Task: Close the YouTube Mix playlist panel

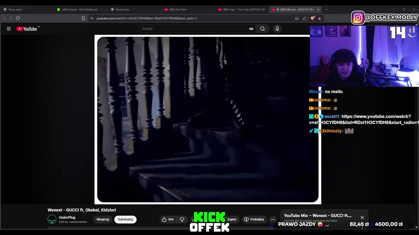Action: [x=362, y=217]
